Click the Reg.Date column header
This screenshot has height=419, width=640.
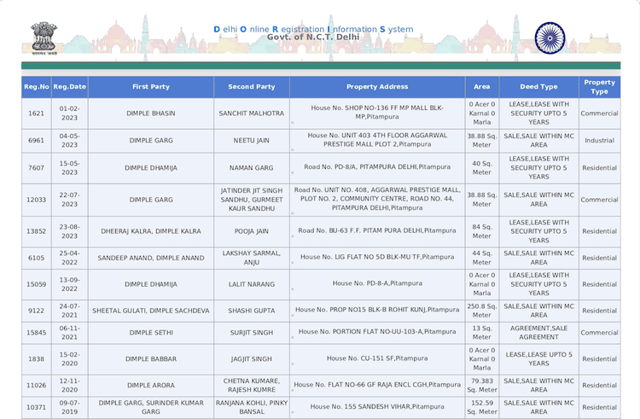[x=70, y=87]
